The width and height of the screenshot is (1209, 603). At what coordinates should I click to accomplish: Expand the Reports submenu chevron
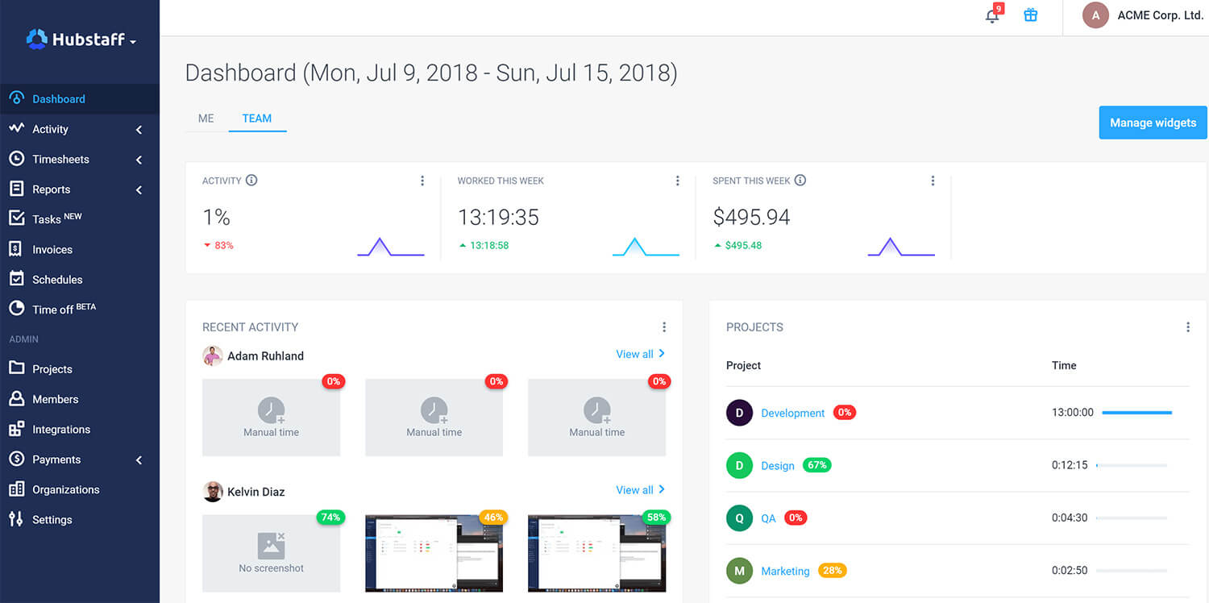click(139, 189)
